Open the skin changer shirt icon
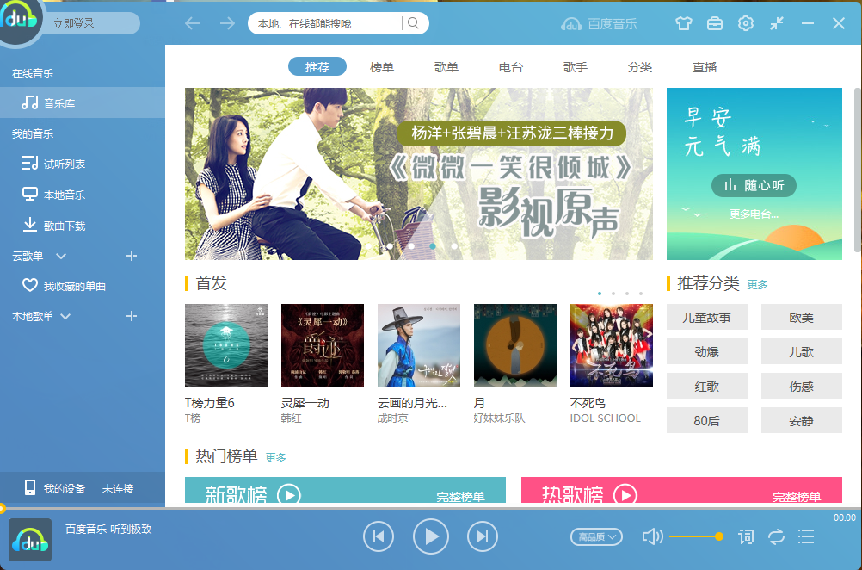Screen dimensions: 862x570 tap(683, 23)
